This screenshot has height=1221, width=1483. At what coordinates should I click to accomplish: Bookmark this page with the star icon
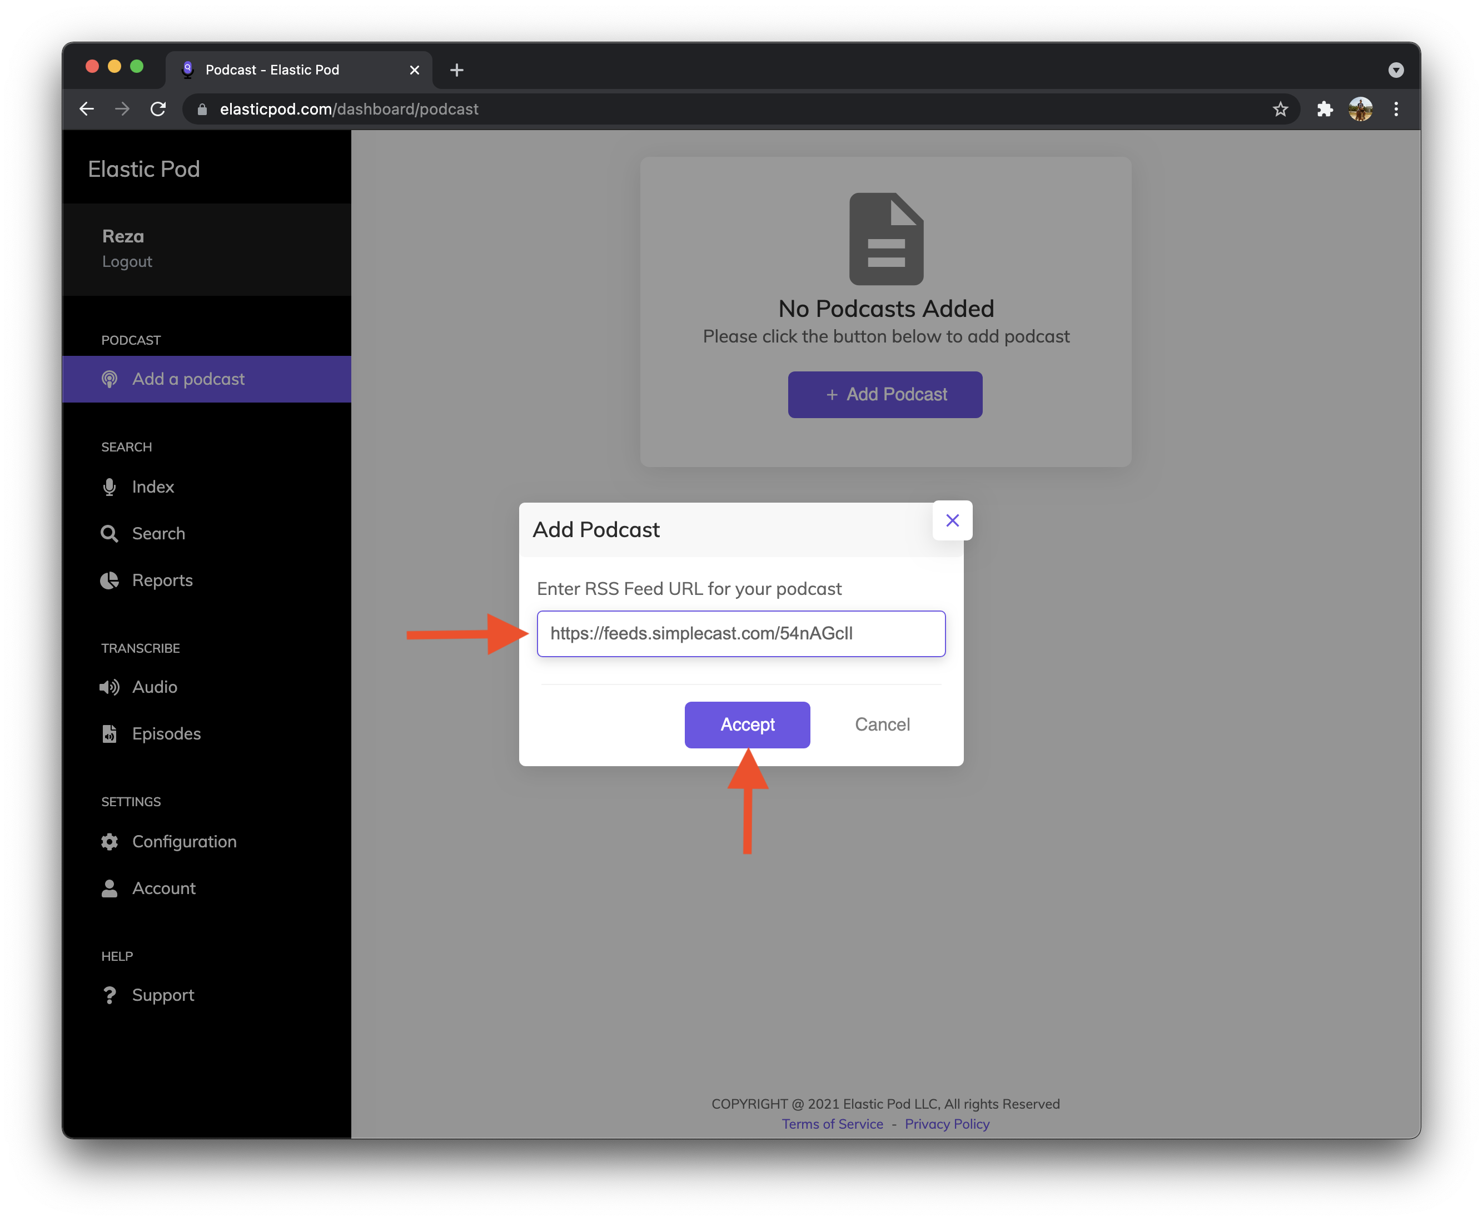pos(1280,109)
